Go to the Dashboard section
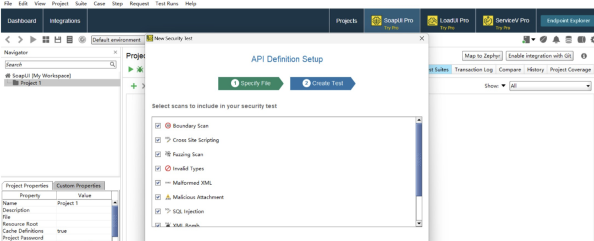594x241 pixels. [x=21, y=21]
